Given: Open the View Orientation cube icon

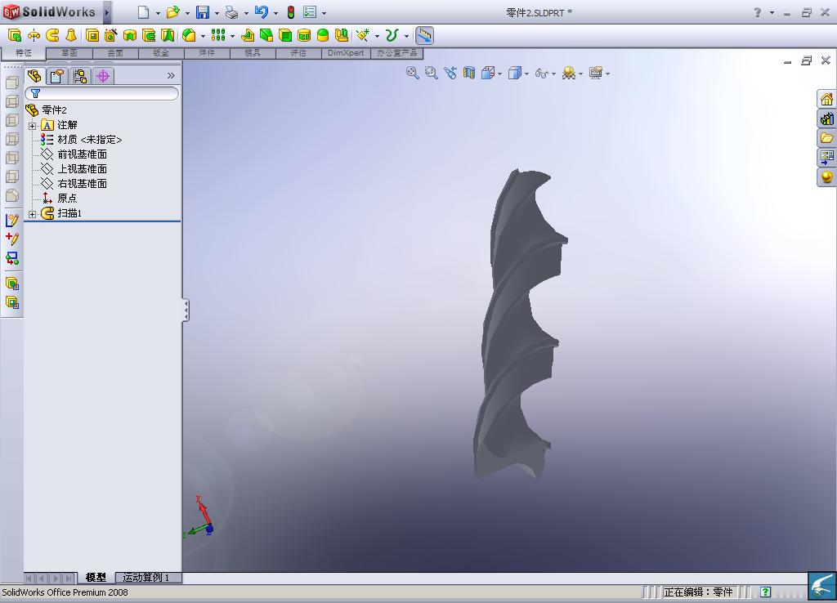Looking at the screenshot, I should point(487,73).
